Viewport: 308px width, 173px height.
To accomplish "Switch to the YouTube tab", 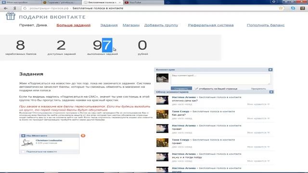I will [x=143, y=2].
